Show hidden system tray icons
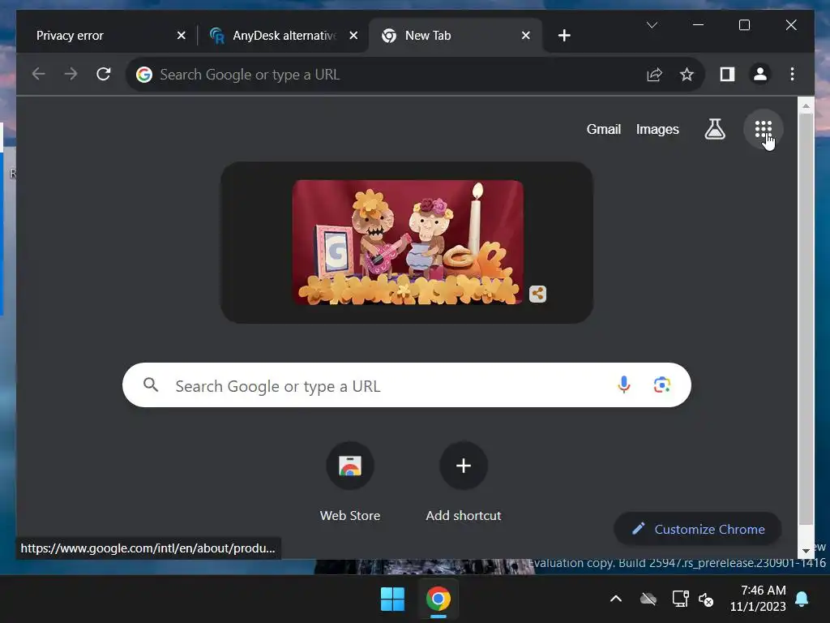Screen dimensions: 830x623 pos(616,599)
